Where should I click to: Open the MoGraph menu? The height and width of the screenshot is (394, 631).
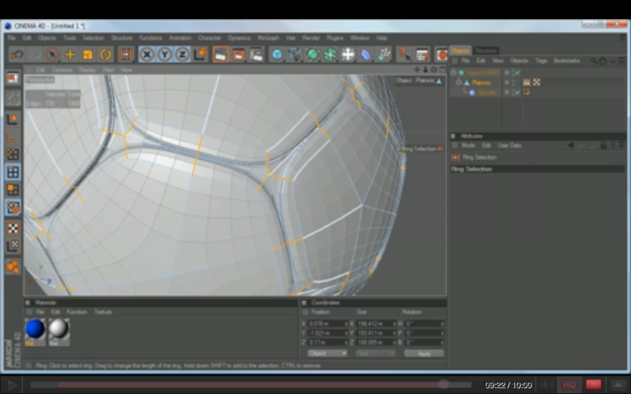coord(268,38)
